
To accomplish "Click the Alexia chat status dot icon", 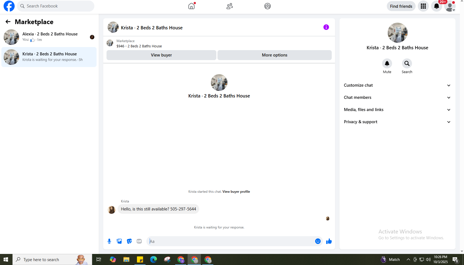I will 92,37.
